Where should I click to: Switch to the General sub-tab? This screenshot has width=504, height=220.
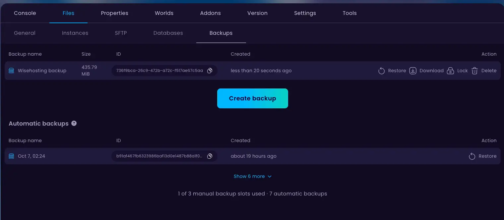[25, 33]
